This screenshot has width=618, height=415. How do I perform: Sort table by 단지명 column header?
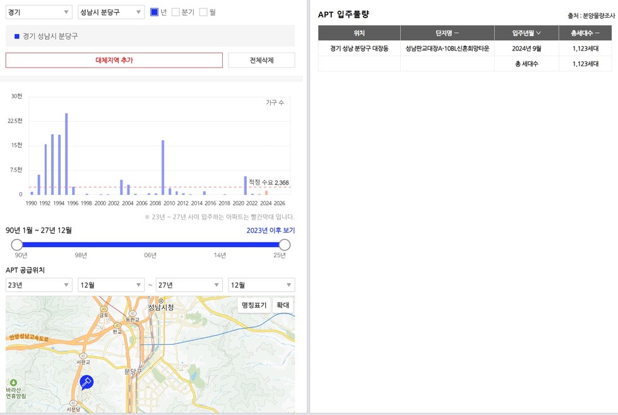(448, 33)
